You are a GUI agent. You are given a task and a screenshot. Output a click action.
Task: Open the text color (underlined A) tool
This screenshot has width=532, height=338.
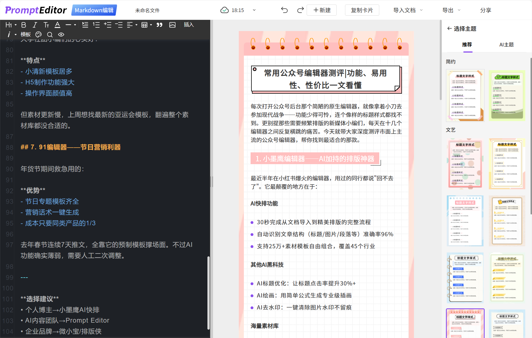[57, 25]
